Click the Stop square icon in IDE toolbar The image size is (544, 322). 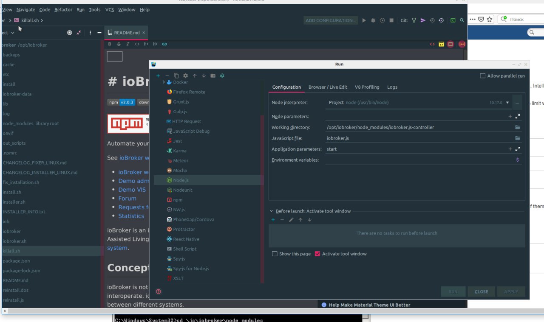[x=391, y=20]
